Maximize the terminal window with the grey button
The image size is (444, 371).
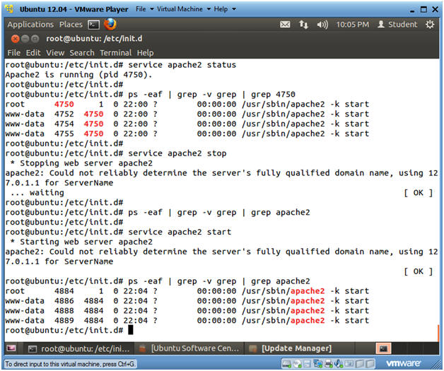[35, 38]
